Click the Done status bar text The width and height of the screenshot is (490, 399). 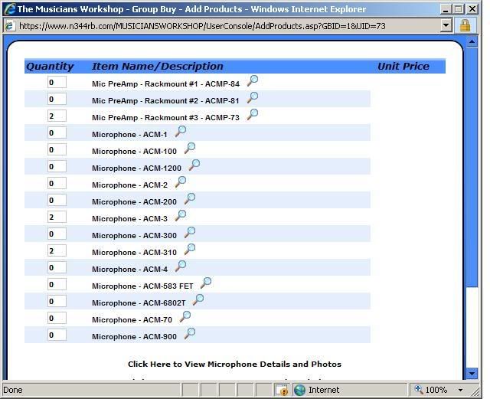(x=13, y=390)
